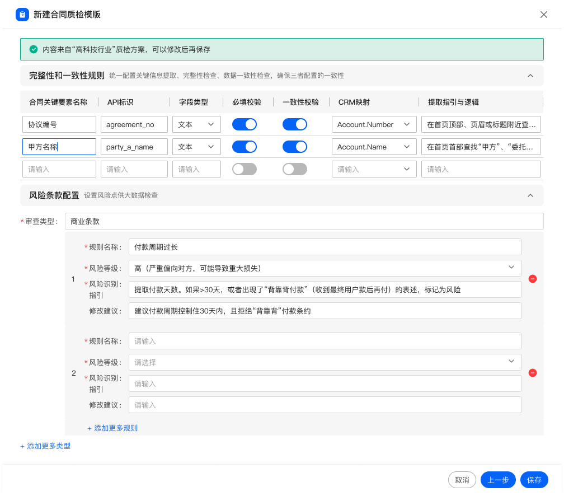The width and height of the screenshot is (564, 496).
Task: Open 风险等级 dropdown for rule 1
Action: tap(325, 268)
